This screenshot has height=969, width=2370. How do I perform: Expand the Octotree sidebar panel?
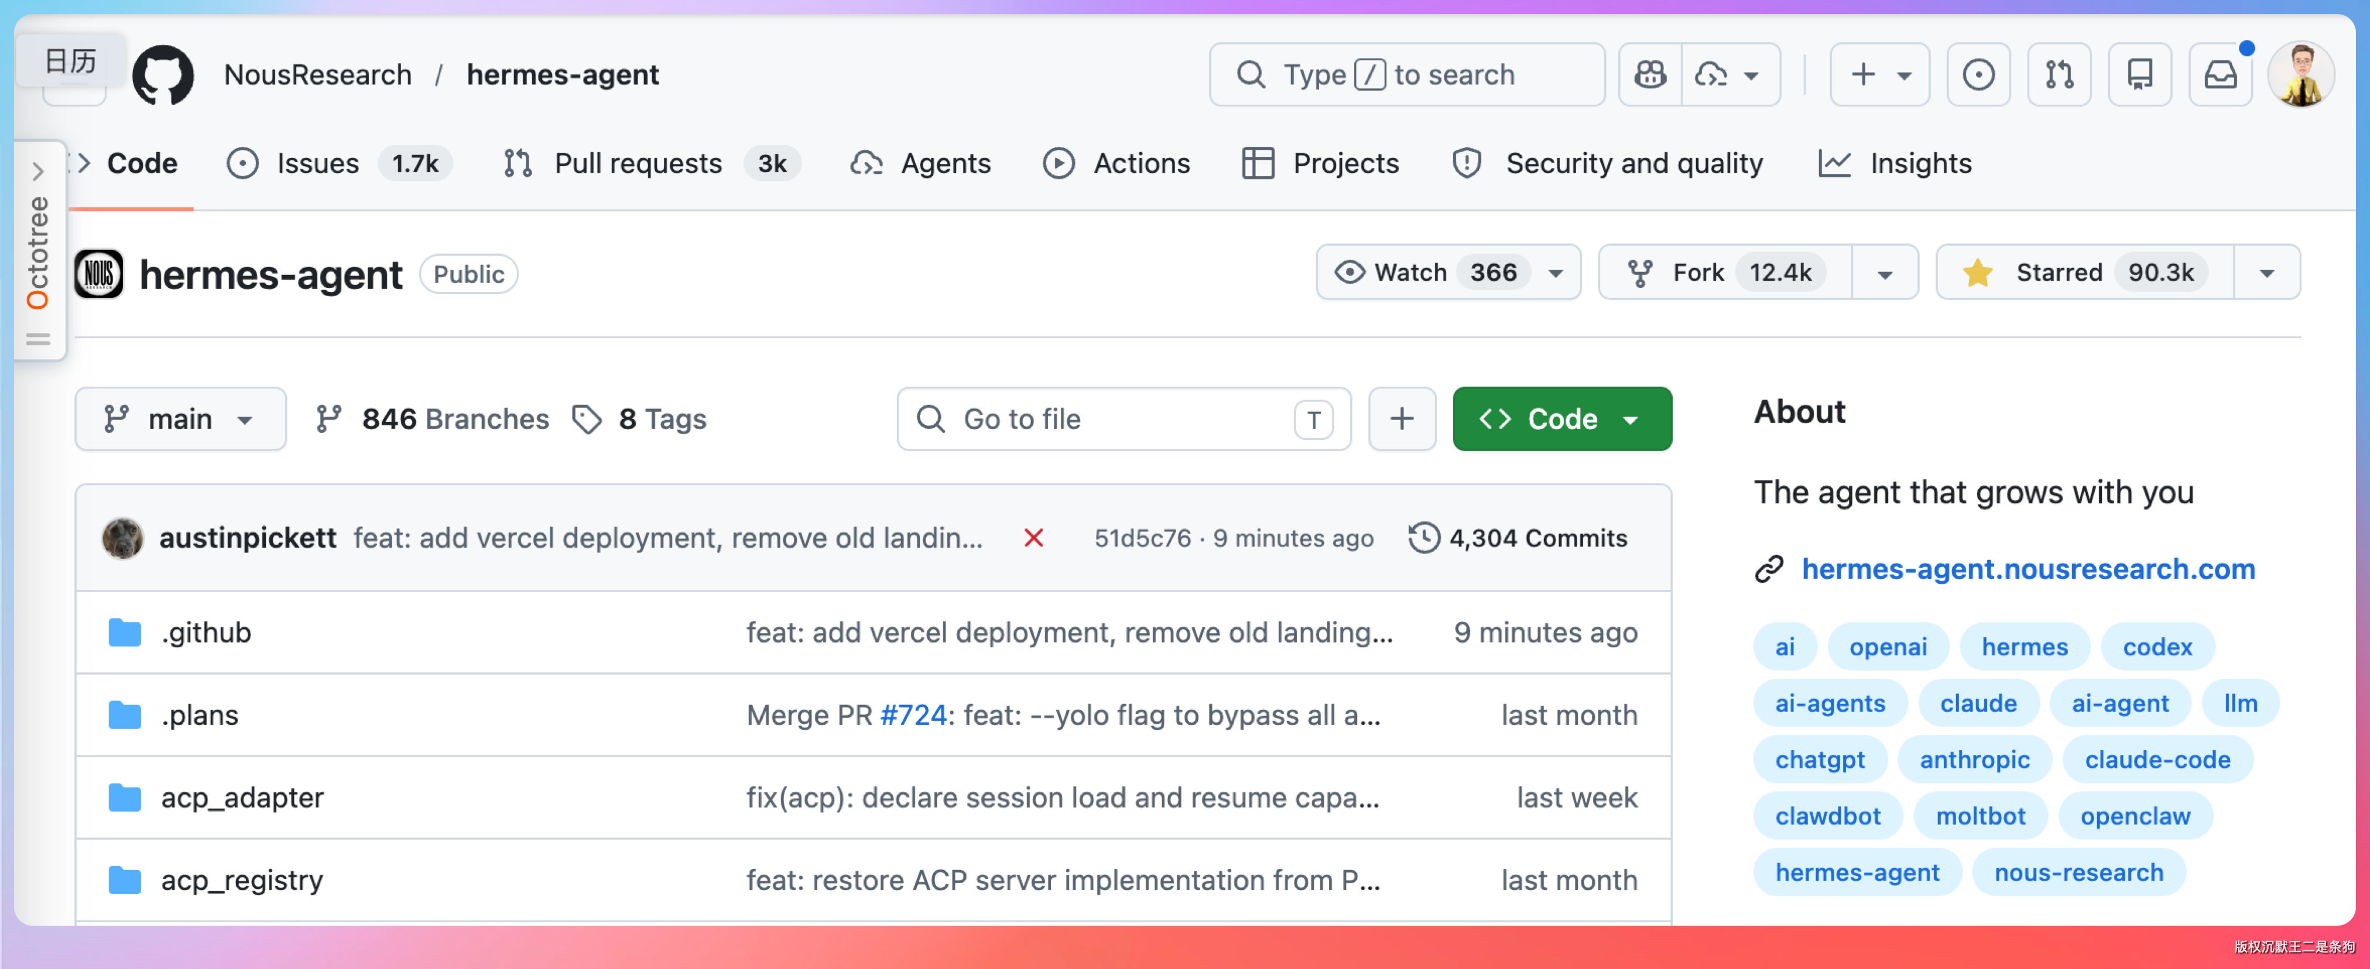[37, 172]
